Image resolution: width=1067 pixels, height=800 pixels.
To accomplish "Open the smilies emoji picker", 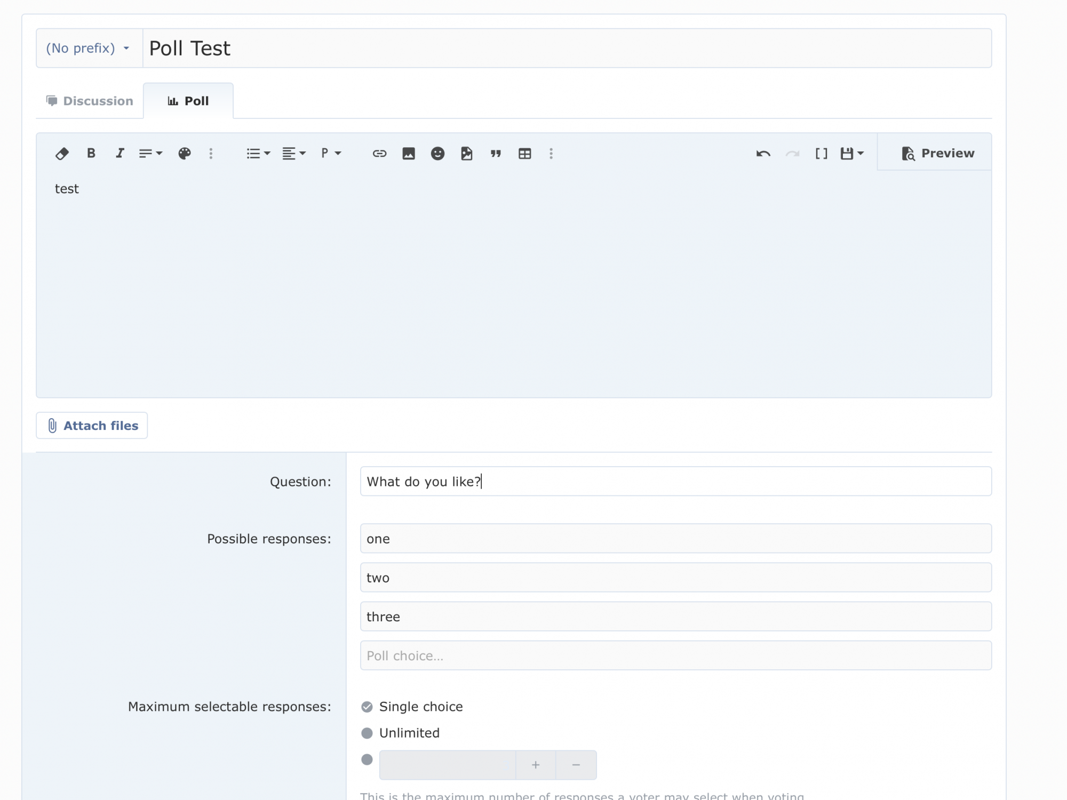I will [437, 154].
